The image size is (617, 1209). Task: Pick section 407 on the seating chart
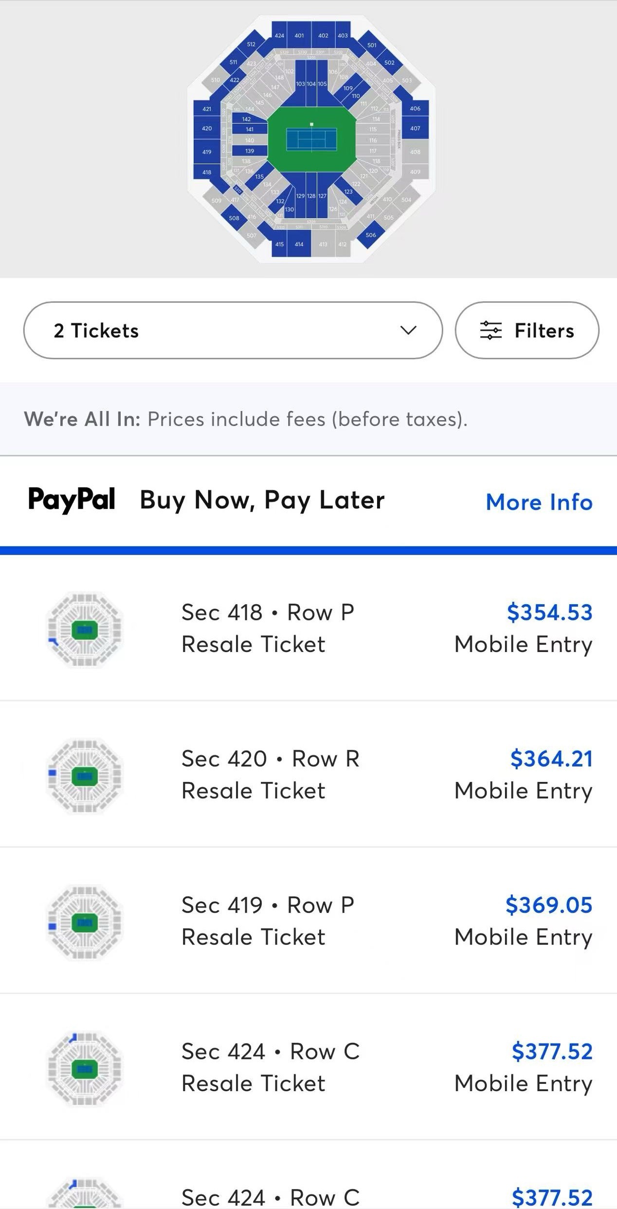(415, 129)
